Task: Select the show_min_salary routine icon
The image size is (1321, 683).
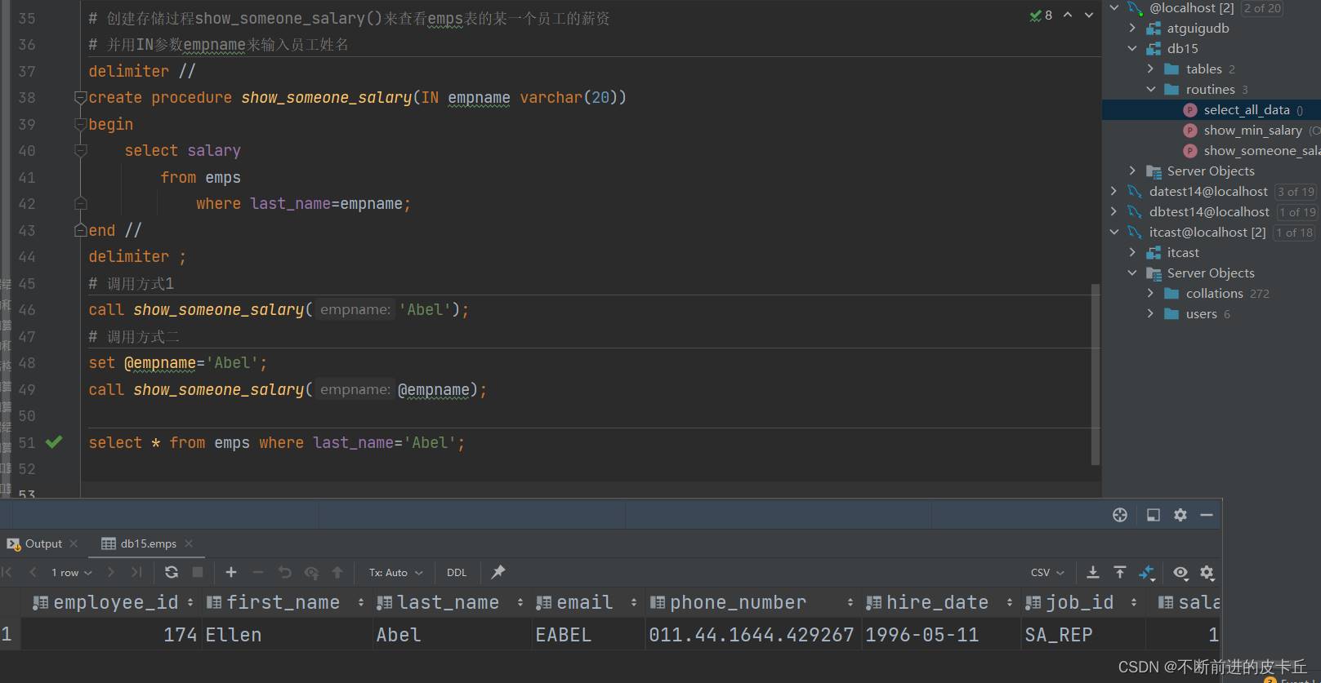Action: click(x=1190, y=131)
